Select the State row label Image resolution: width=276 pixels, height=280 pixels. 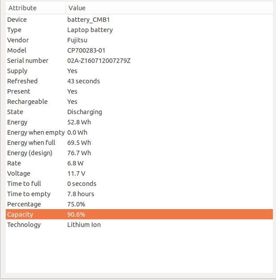coord(15,112)
